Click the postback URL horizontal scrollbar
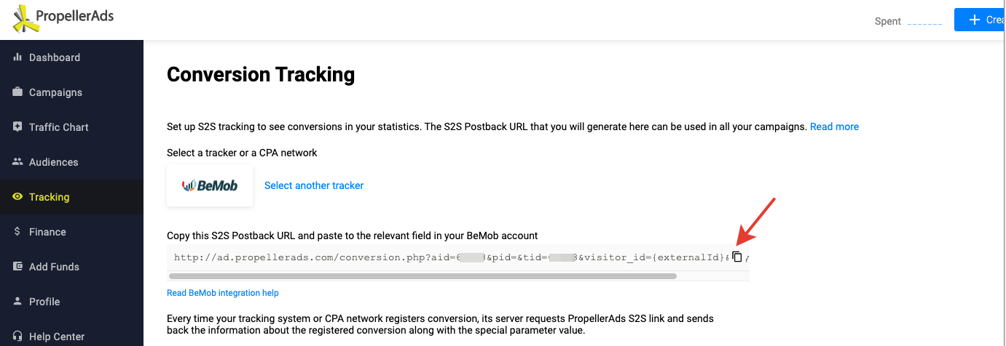Viewport: 1006px width, 346px height. click(x=423, y=276)
